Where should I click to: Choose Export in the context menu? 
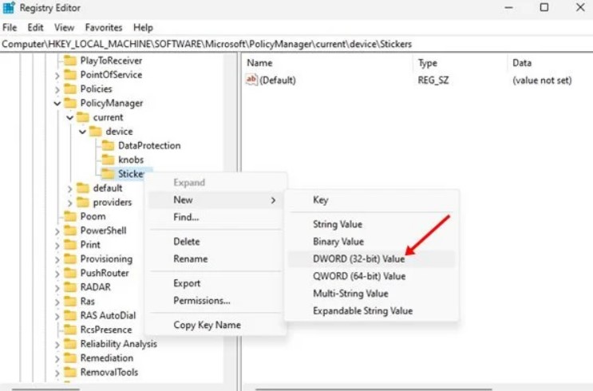(215, 283)
